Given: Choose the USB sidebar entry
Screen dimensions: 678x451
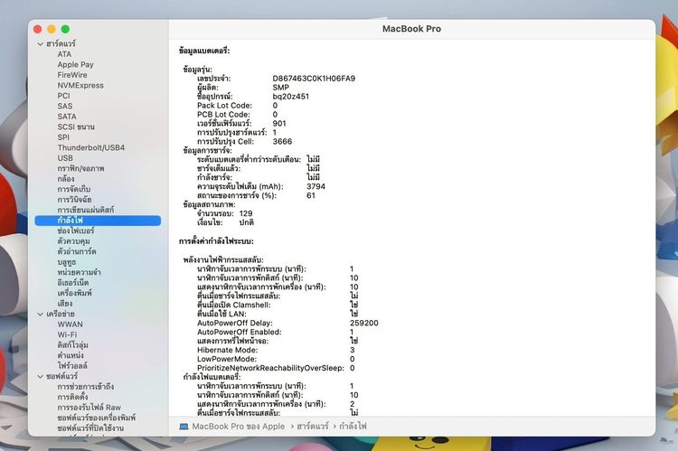Looking at the screenshot, I should (x=65, y=158).
